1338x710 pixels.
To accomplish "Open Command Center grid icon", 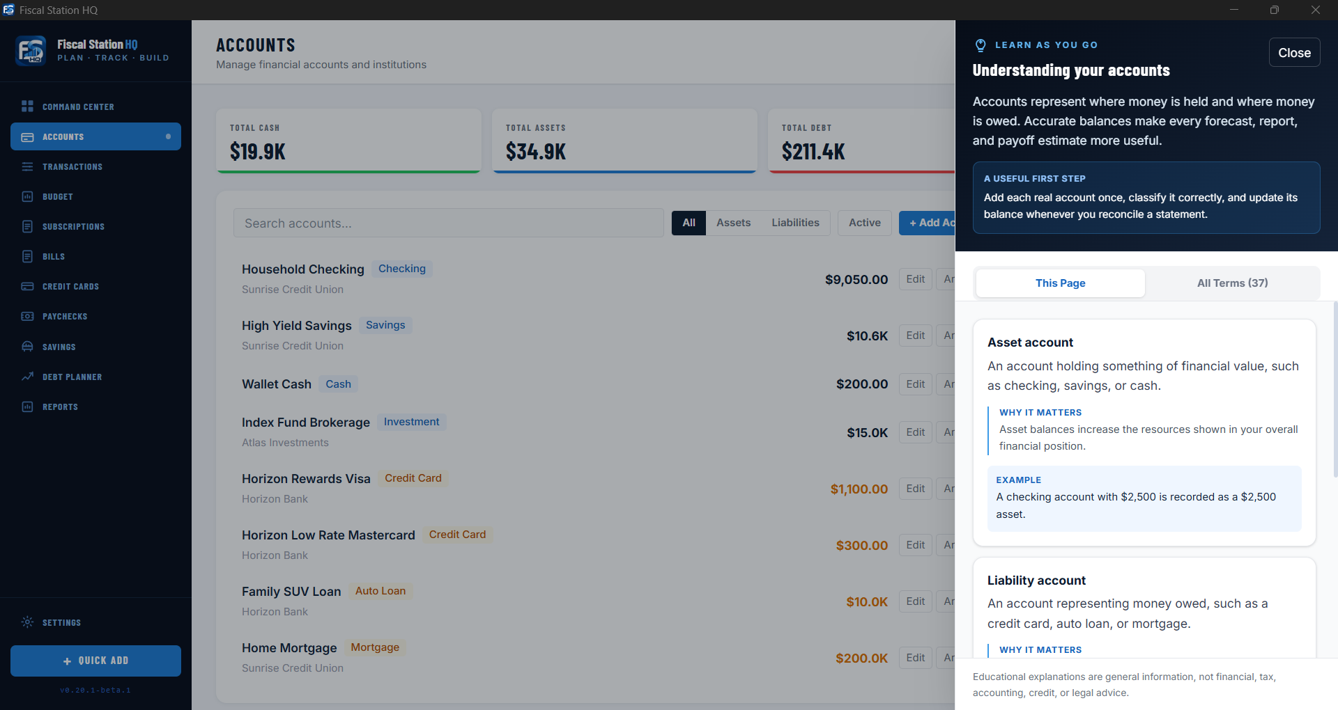I will [x=27, y=106].
